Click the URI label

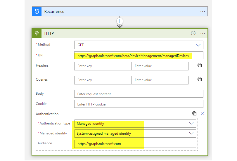[41, 55]
